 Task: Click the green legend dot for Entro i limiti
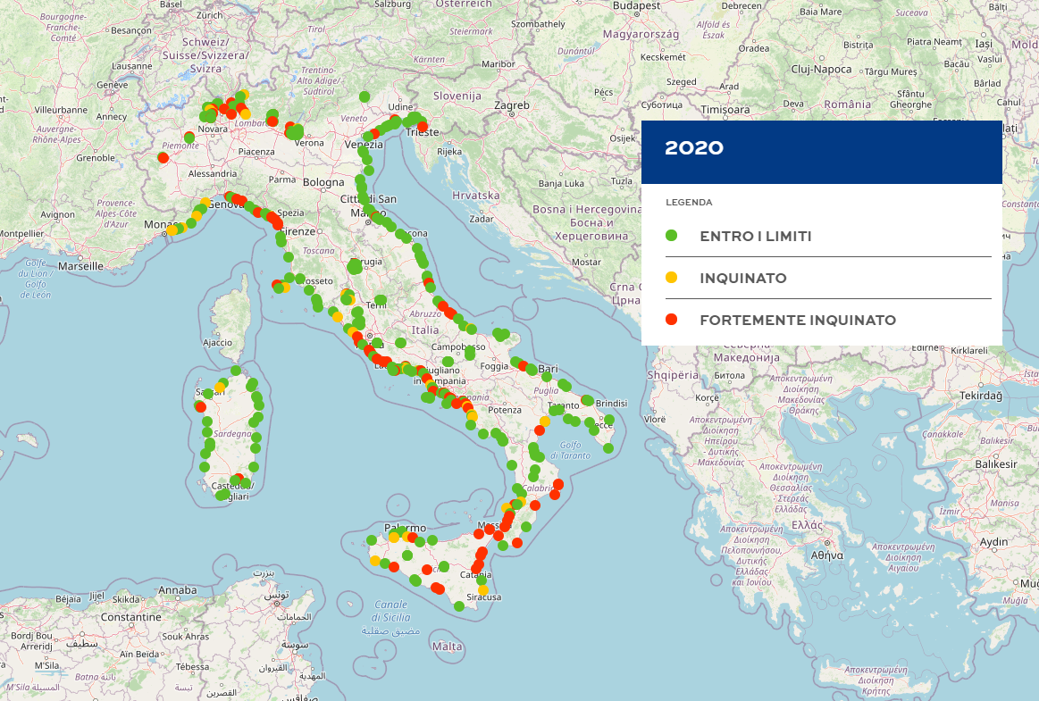pyautogui.click(x=672, y=236)
